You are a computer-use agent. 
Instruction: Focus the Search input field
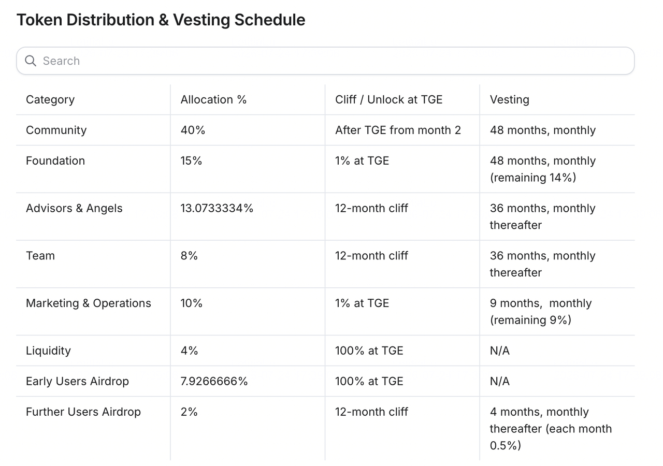click(x=325, y=61)
